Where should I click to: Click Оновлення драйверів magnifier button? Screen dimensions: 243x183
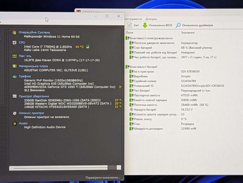(x=194, y=25)
